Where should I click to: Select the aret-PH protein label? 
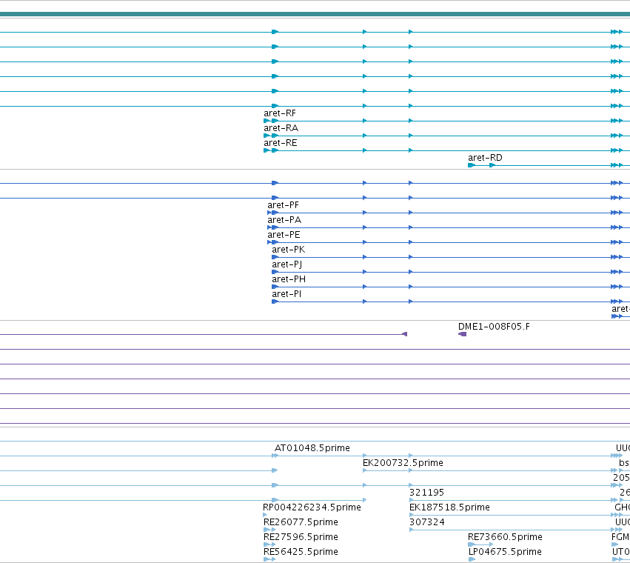coord(289,279)
